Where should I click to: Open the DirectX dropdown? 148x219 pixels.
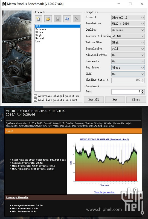[x=128, y=18]
